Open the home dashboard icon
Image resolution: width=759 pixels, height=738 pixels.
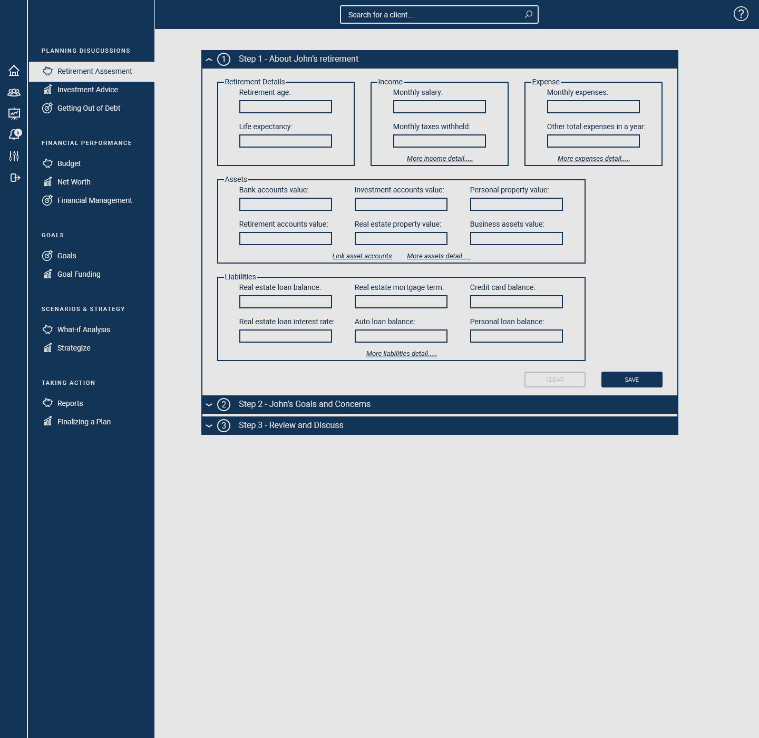click(x=14, y=71)
